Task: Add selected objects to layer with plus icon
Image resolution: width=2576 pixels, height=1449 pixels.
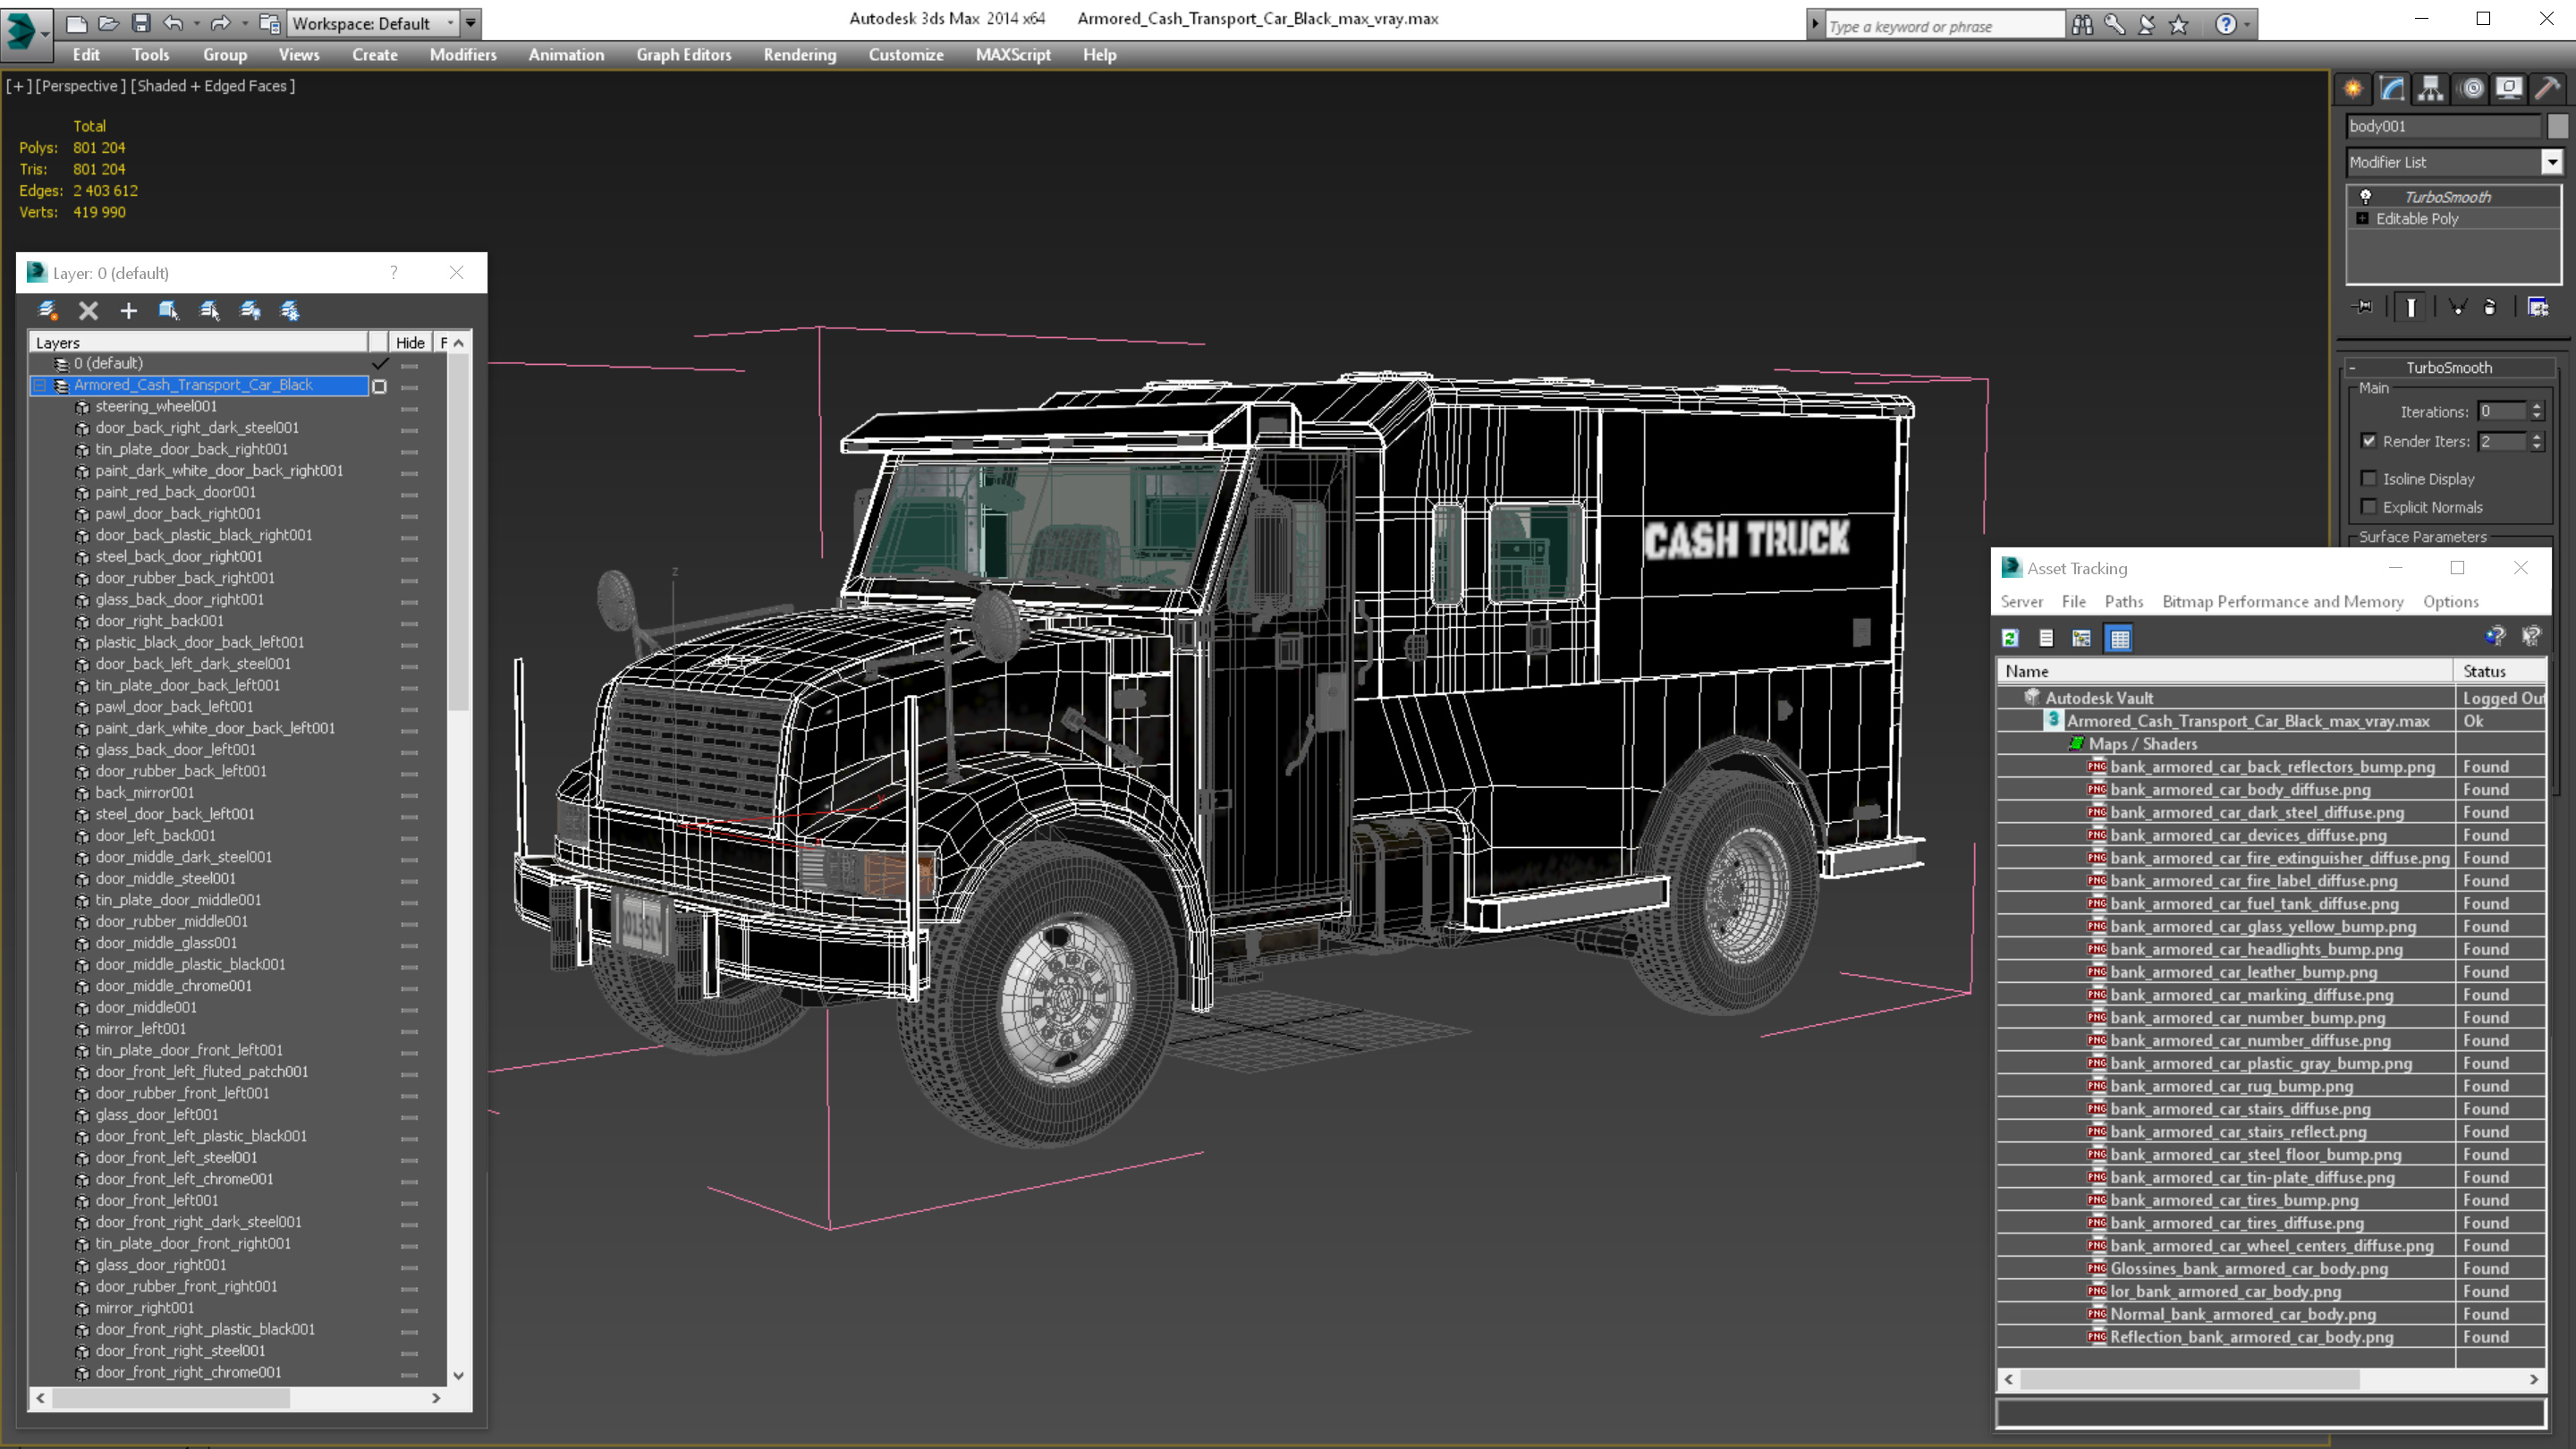Action: 128,310
